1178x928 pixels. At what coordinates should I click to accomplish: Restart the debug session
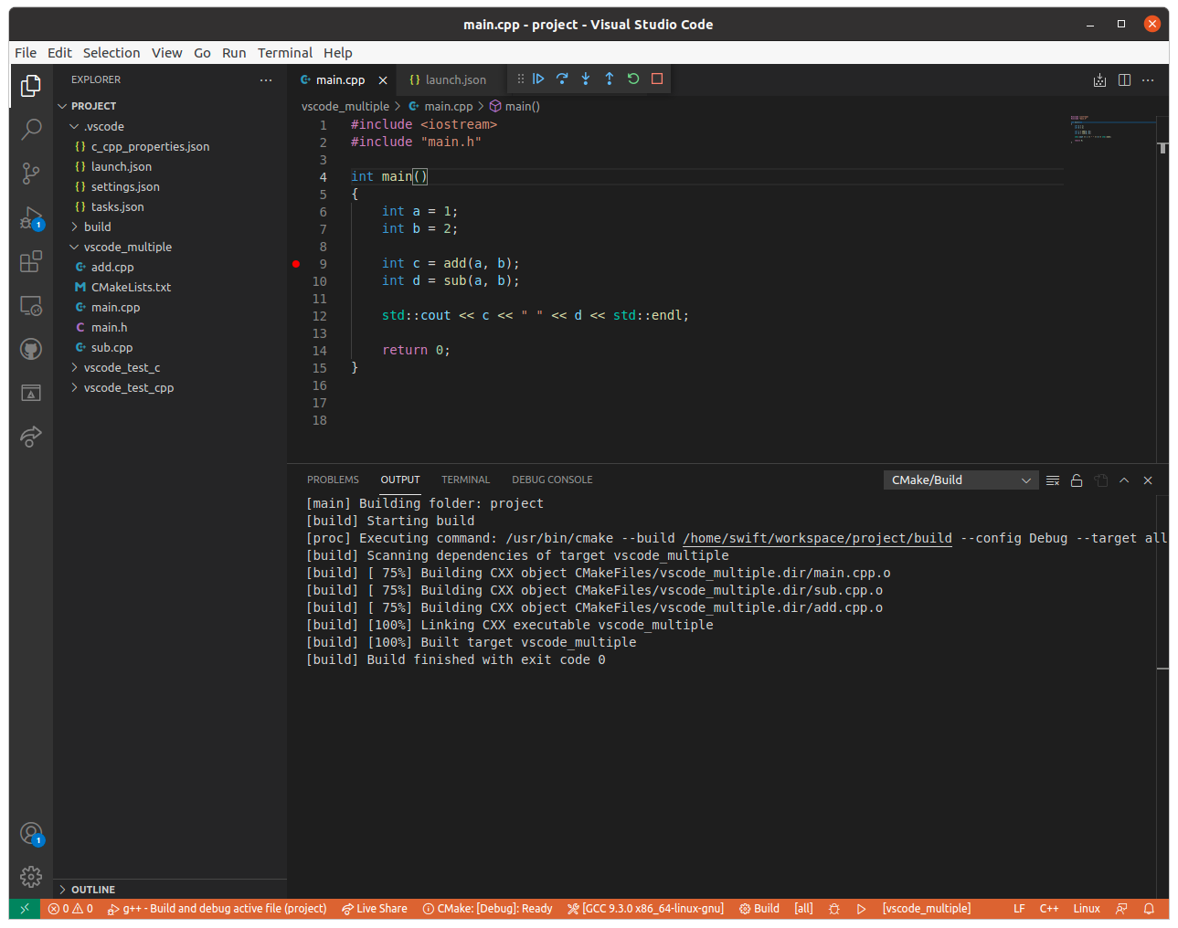[633, 79]
